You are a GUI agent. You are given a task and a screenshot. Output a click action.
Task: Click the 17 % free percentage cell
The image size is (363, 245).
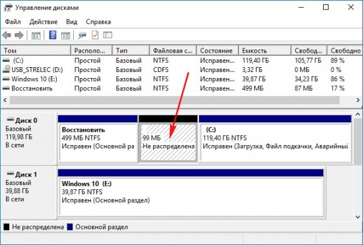pyautogui.click(x=338, y=88)
